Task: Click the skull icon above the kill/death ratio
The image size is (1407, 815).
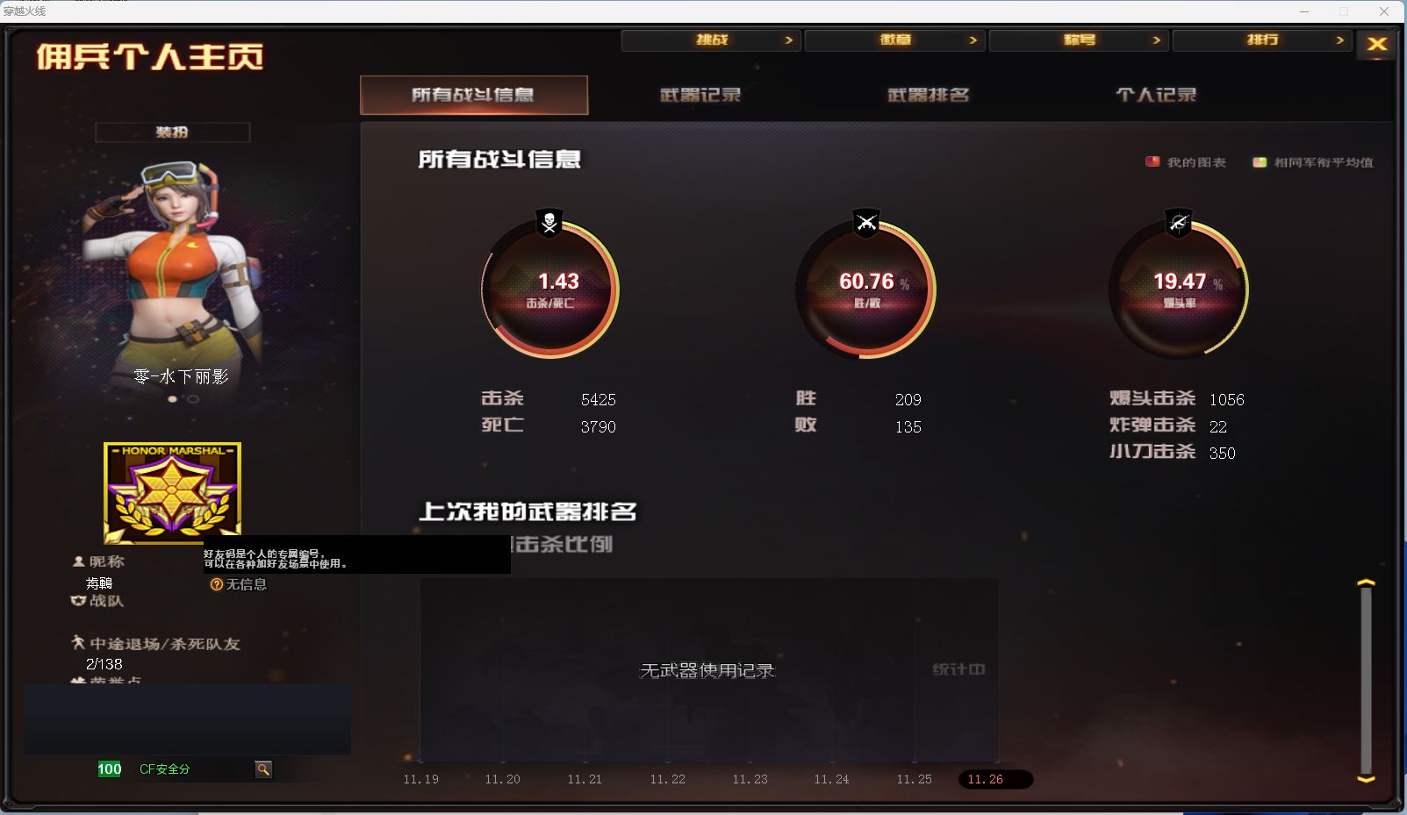Action: coord(549,223)
